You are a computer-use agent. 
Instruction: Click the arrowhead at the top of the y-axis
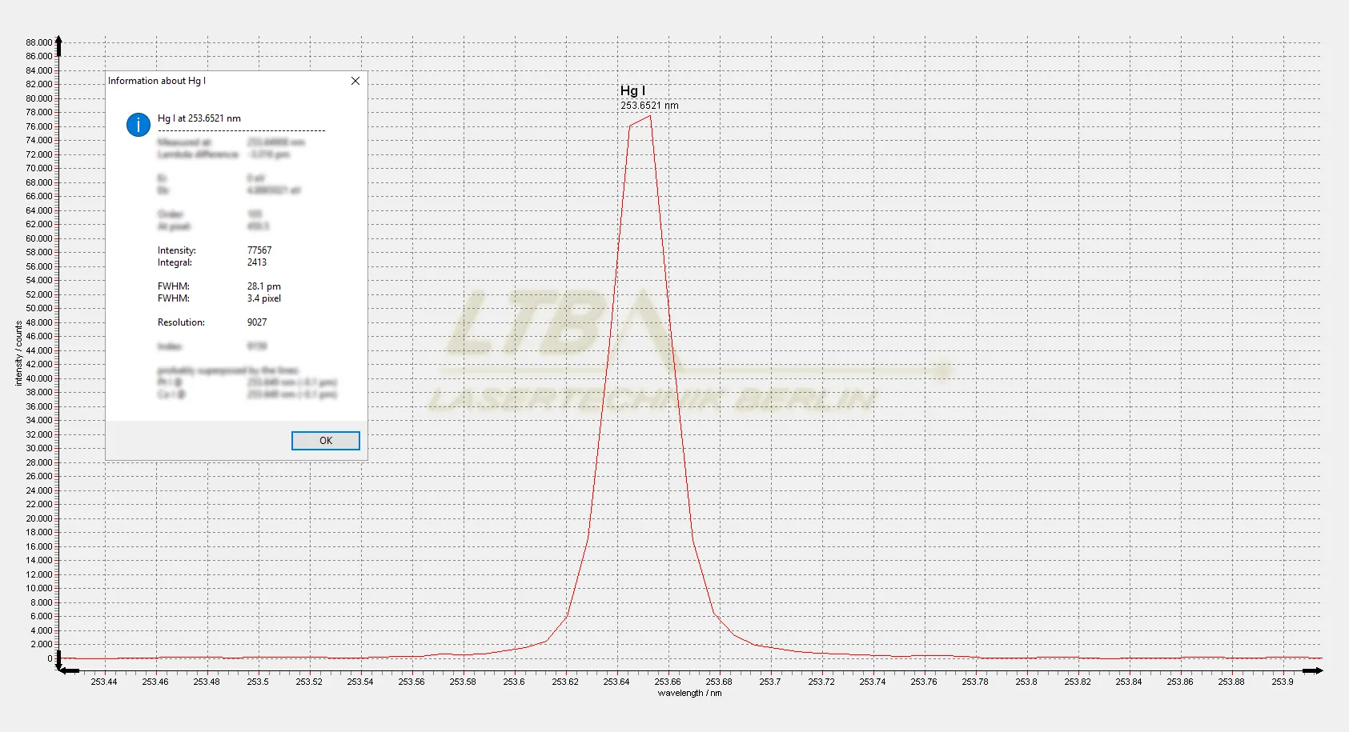click(58, 40)
